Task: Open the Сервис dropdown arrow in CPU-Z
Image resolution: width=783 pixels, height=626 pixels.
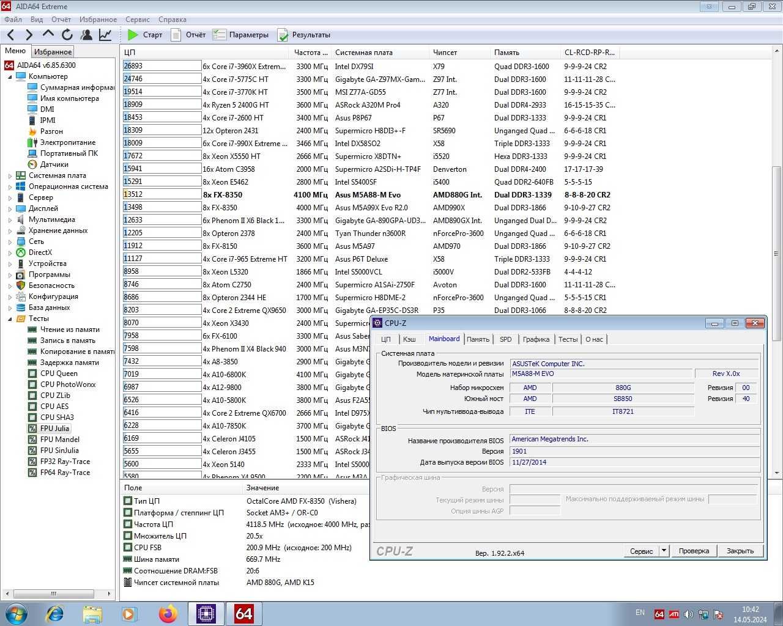Action: tap(664, 551)
